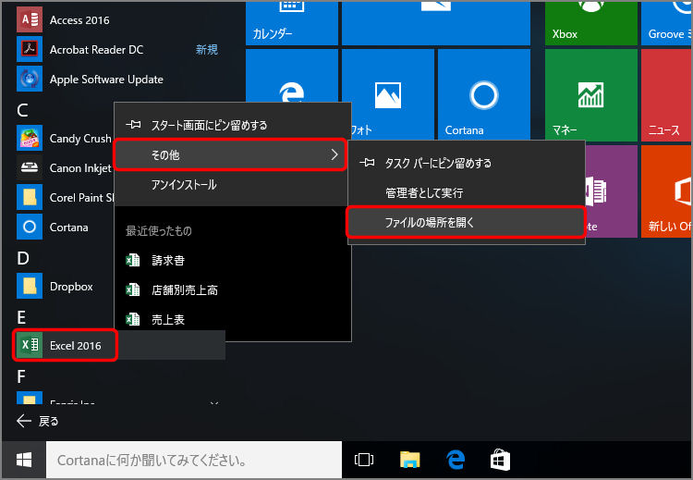The width and height of the screenshot is (693, 480).
Task: Click the 戻る back button
Action: 38,421
